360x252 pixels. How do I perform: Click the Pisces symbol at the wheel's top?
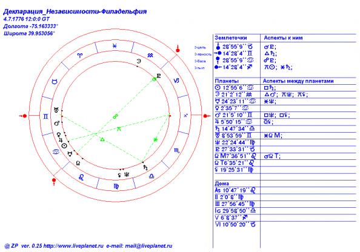tap(115, 46)
